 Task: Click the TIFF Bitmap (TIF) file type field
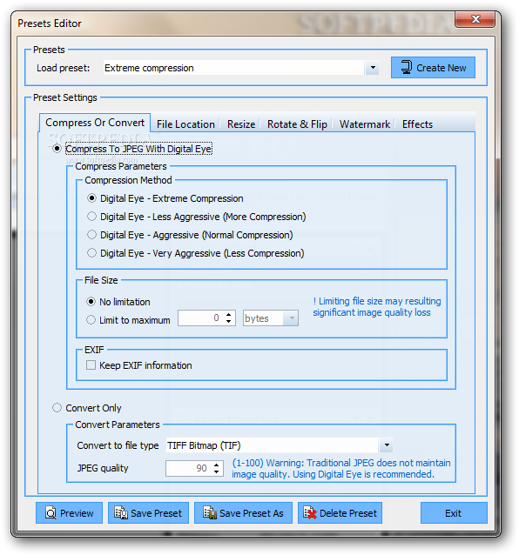click(272, 445)
